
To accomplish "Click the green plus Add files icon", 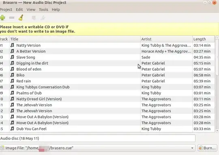I will tap(2, 18).
